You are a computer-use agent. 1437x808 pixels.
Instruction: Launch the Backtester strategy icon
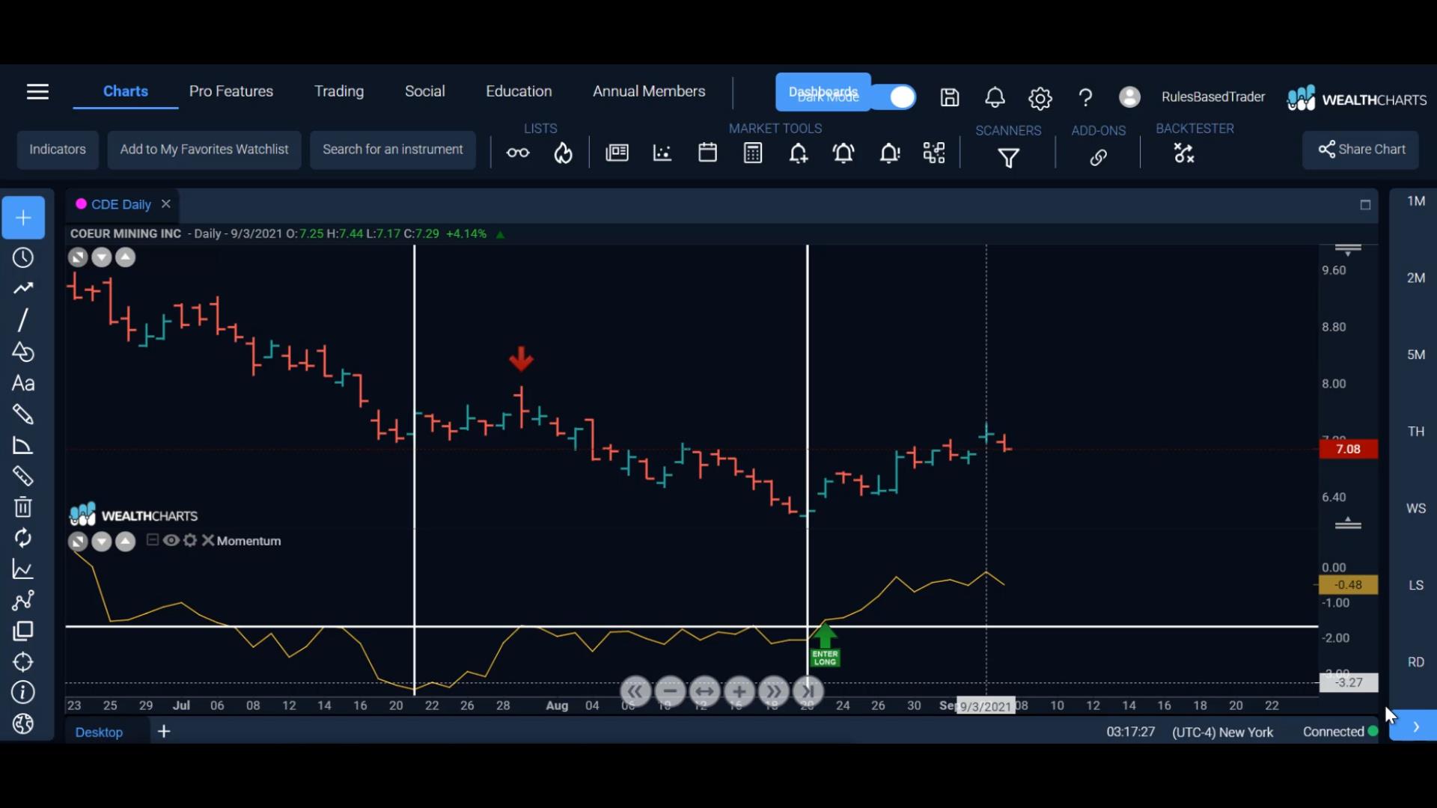1184,153
